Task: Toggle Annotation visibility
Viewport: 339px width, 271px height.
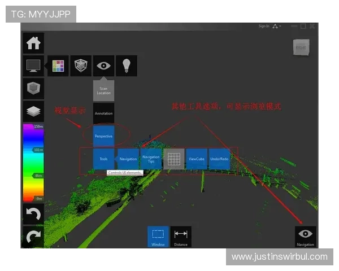Action: click(x=103, y=113)
